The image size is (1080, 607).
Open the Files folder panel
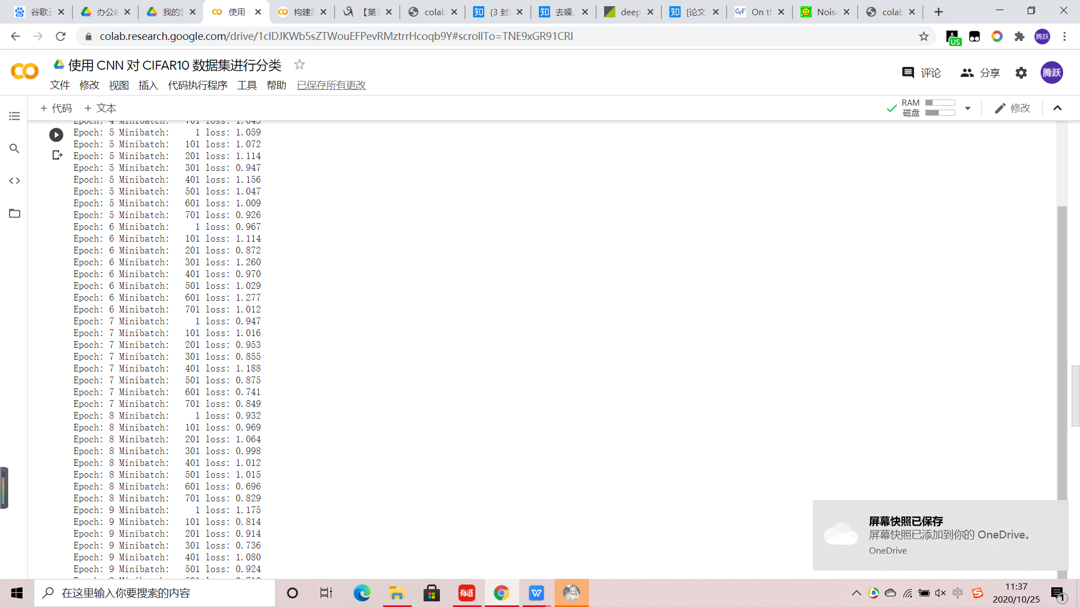click(x=15, y=214)
